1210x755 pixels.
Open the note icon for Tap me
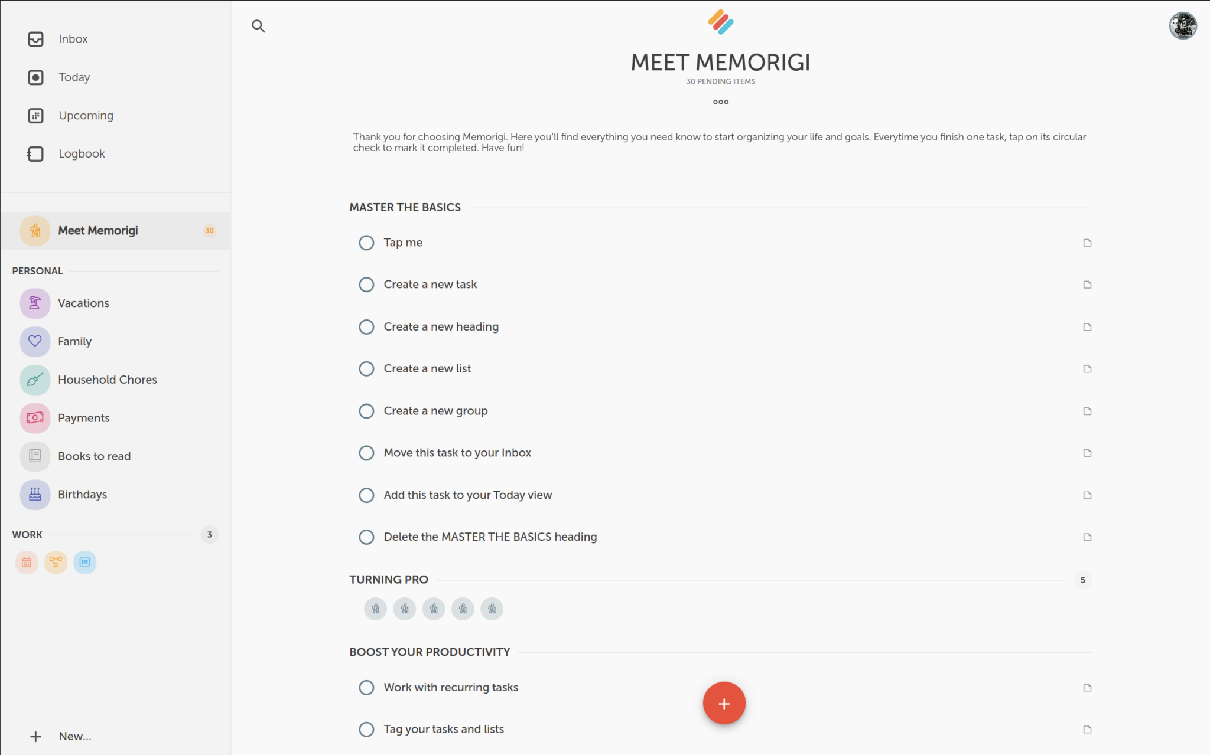click(1087, 243)
